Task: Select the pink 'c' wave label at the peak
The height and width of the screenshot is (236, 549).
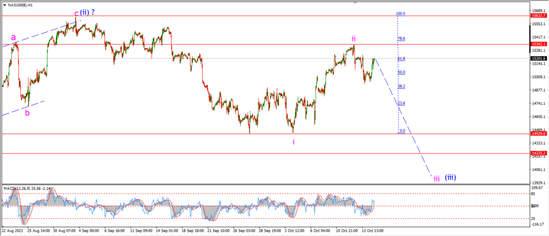Action: 76,13
